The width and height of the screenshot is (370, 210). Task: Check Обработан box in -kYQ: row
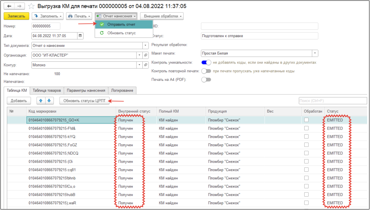(306, 136)
